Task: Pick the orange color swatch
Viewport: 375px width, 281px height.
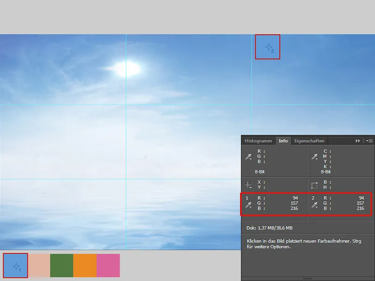Action: point(85,266)
